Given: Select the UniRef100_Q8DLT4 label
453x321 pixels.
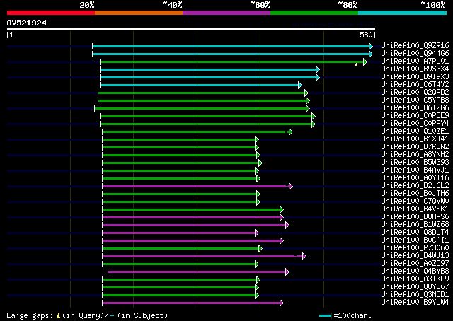Looking at the screenshot, I should pos(415,233).
